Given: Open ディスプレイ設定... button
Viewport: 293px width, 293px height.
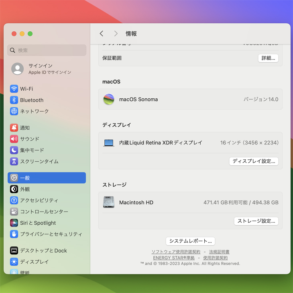Looking at the screenshot, I should click(x=254, y=161).
